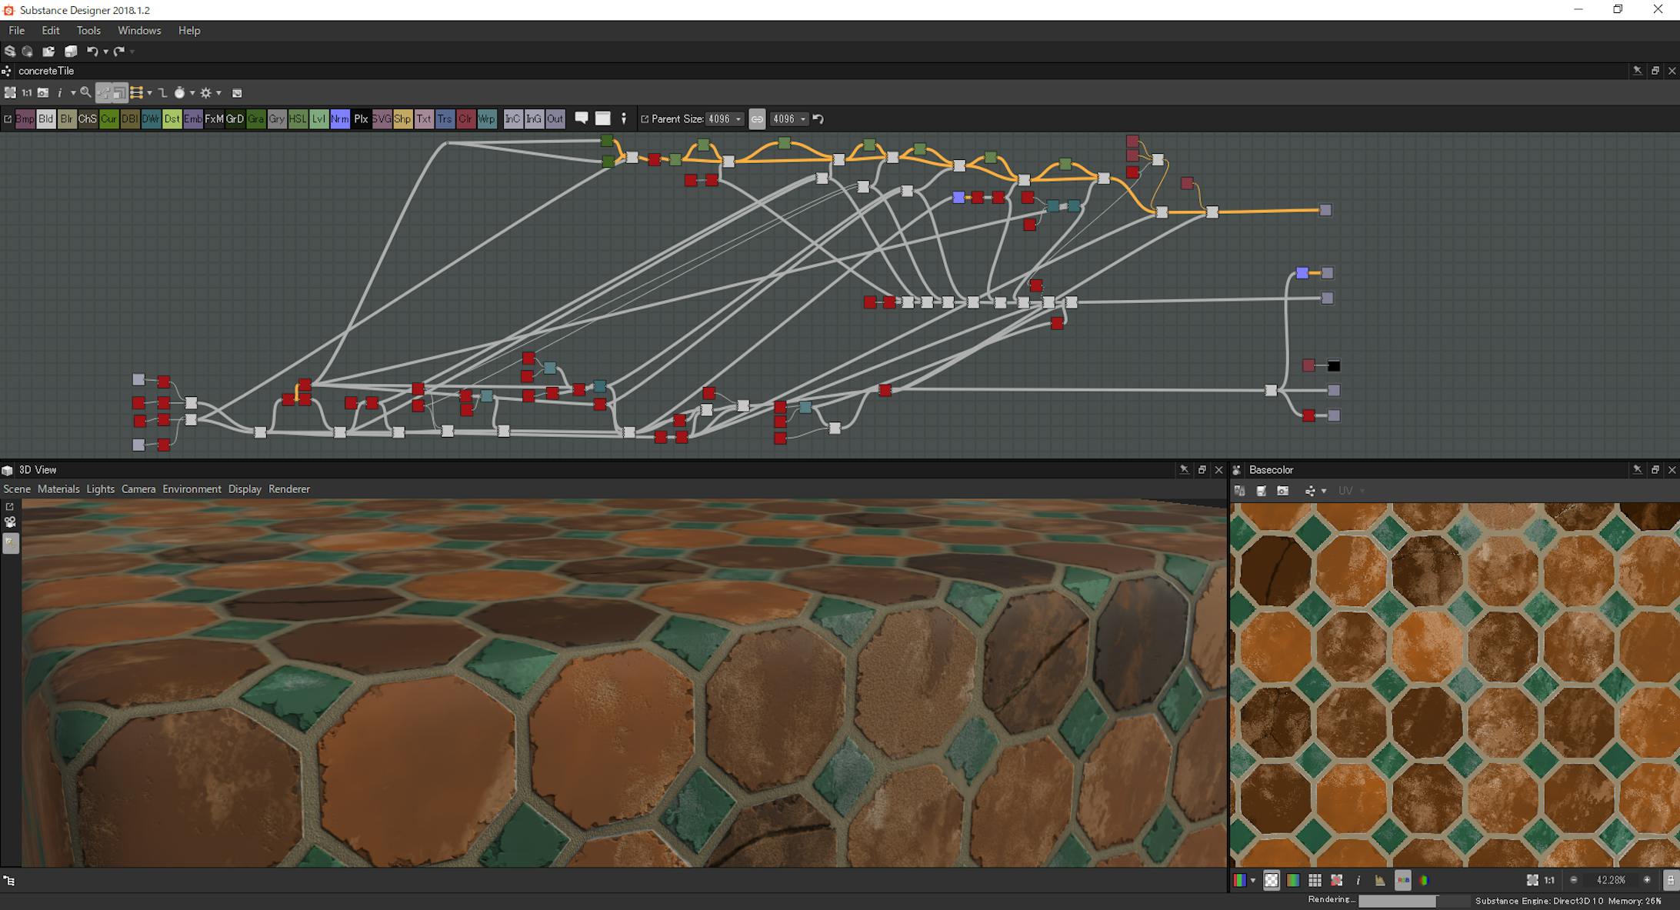Fit graph contents to view with fit icon

[x=11, y=93]
